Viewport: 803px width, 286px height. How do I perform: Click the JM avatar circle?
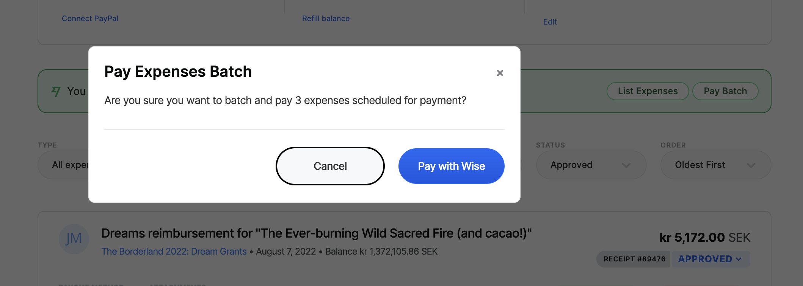click(74, 239)
